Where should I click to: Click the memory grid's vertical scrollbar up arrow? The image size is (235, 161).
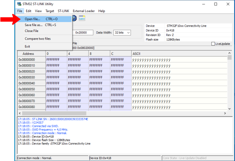pos(229,54)
